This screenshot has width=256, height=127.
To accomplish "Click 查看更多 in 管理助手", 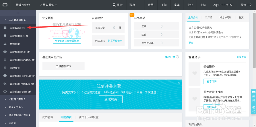I will click(241, 57).
